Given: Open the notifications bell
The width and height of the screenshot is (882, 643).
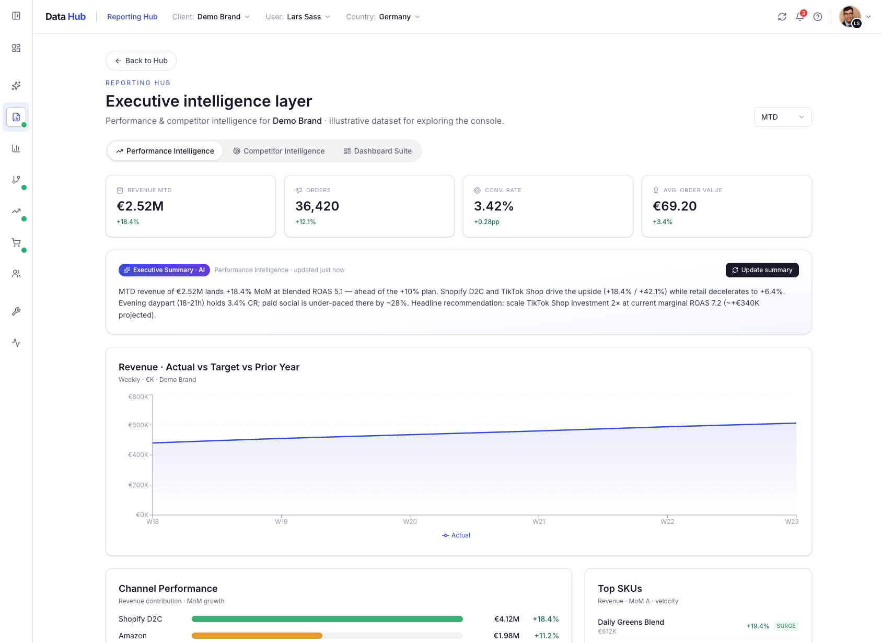Looking at the screenshot, I should [x=800, y=17].
